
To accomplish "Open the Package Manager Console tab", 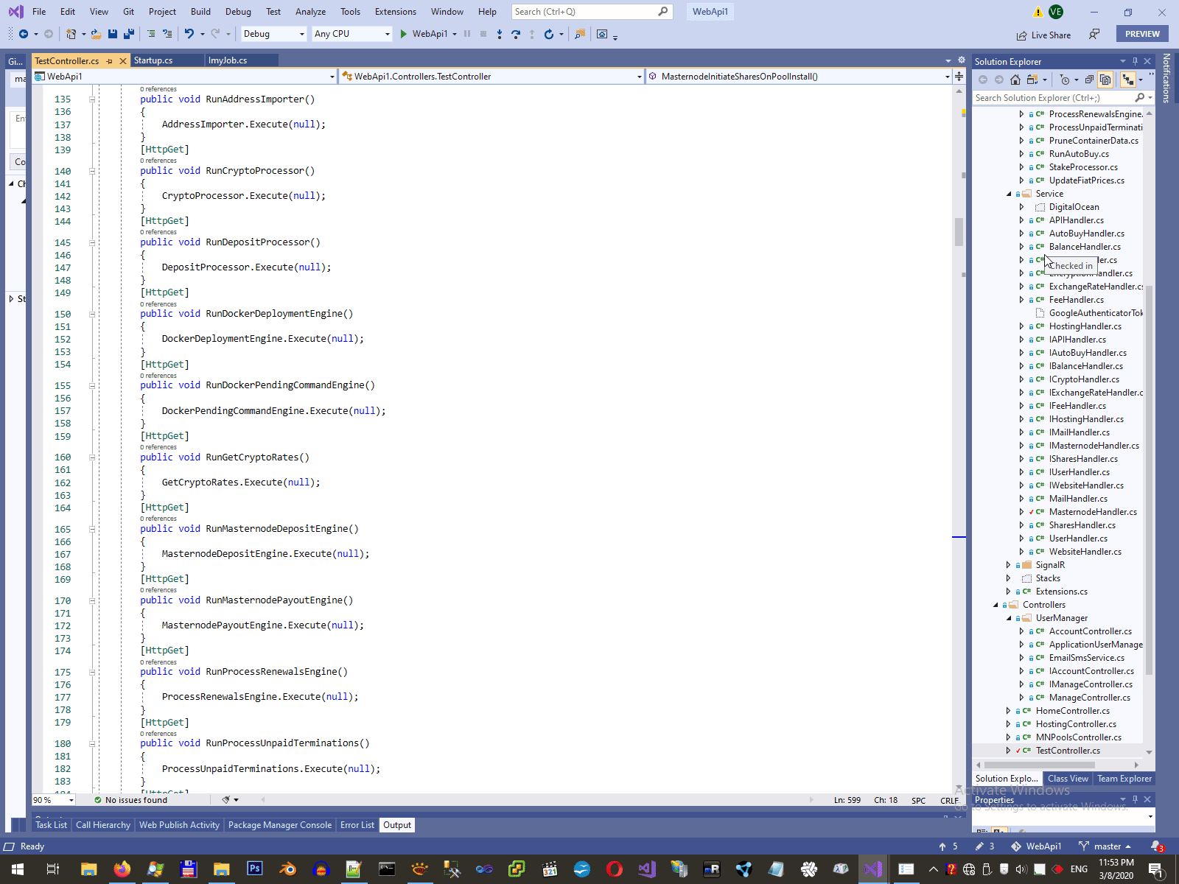I will coord(280,825).
